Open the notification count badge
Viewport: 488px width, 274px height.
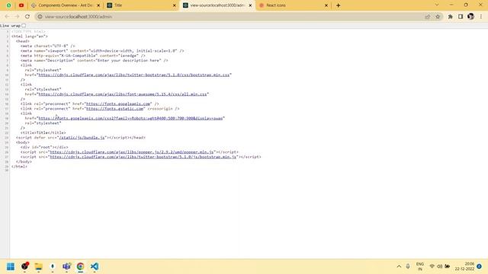tap(480, 266)
